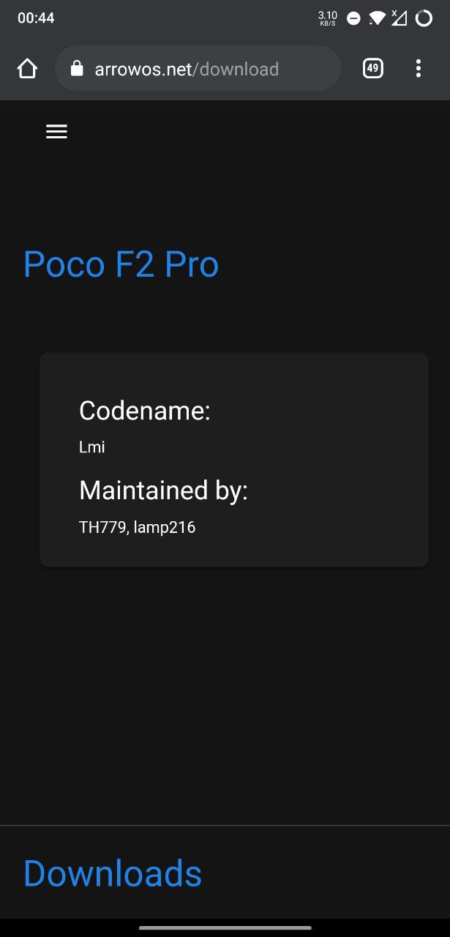Screen dimensions: 450x937
Task: Tap the bottom gesture navigation pill
Action: click(225, 927)
